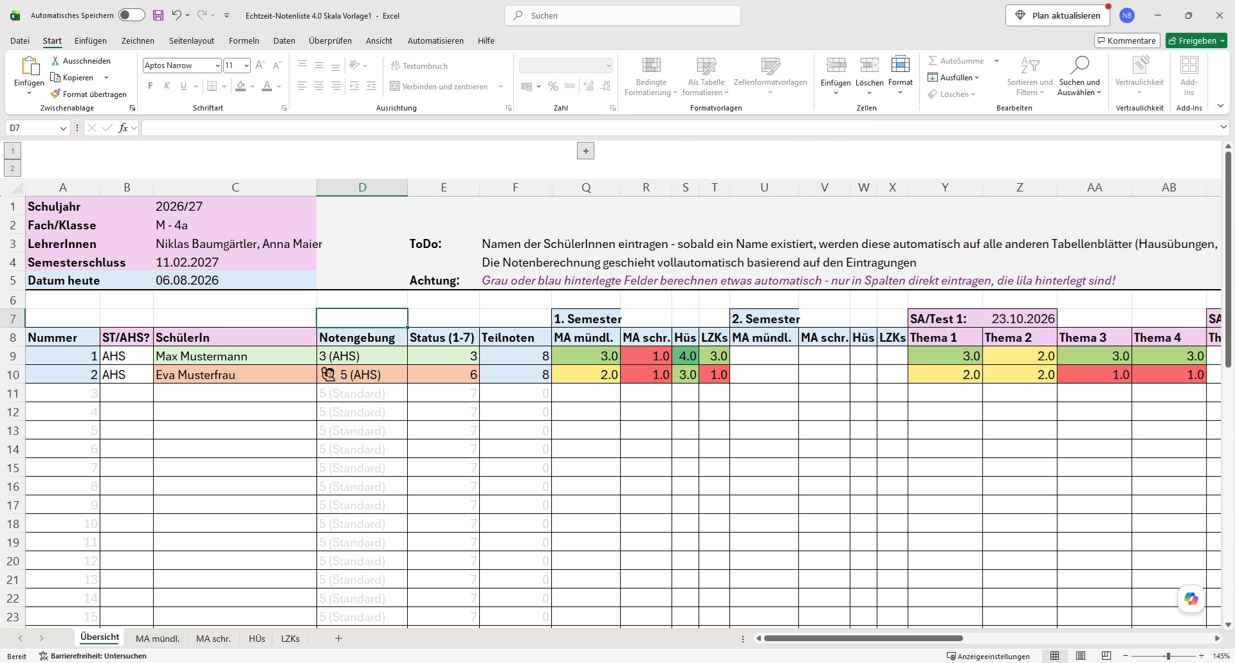Screen dimensions: 1235x663
Task: Open the Datei menu
Action: click(20, 40)
